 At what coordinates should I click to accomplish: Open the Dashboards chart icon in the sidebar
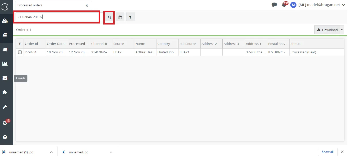pyautogui.click(x=5, y=64)
